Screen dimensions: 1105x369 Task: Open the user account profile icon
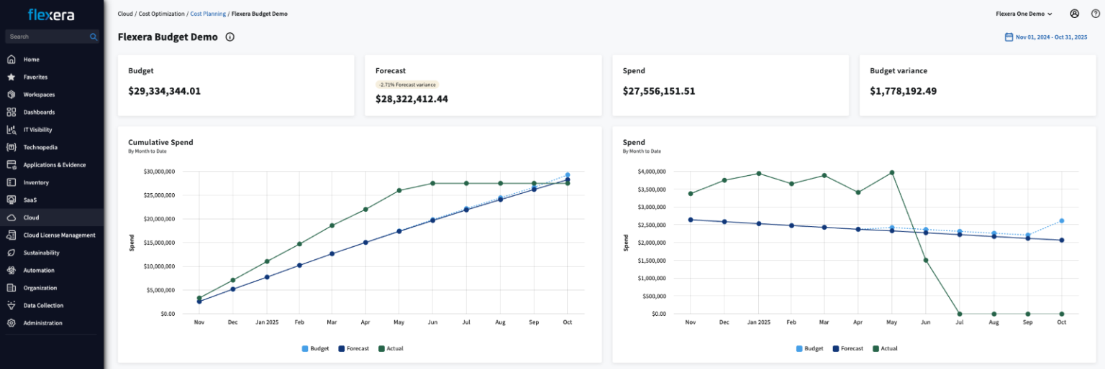point(1075,14)
